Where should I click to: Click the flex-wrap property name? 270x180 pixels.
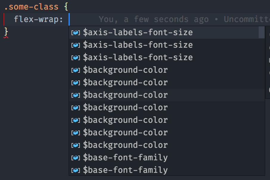tap(36, 19)
